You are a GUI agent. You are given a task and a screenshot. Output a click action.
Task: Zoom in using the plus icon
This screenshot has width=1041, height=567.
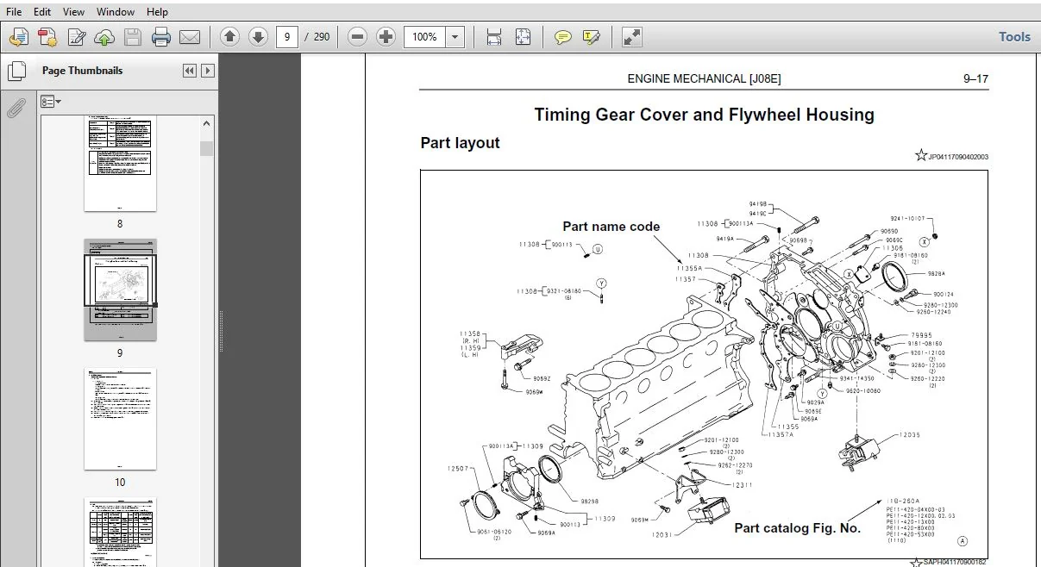[x=386, y=37]
